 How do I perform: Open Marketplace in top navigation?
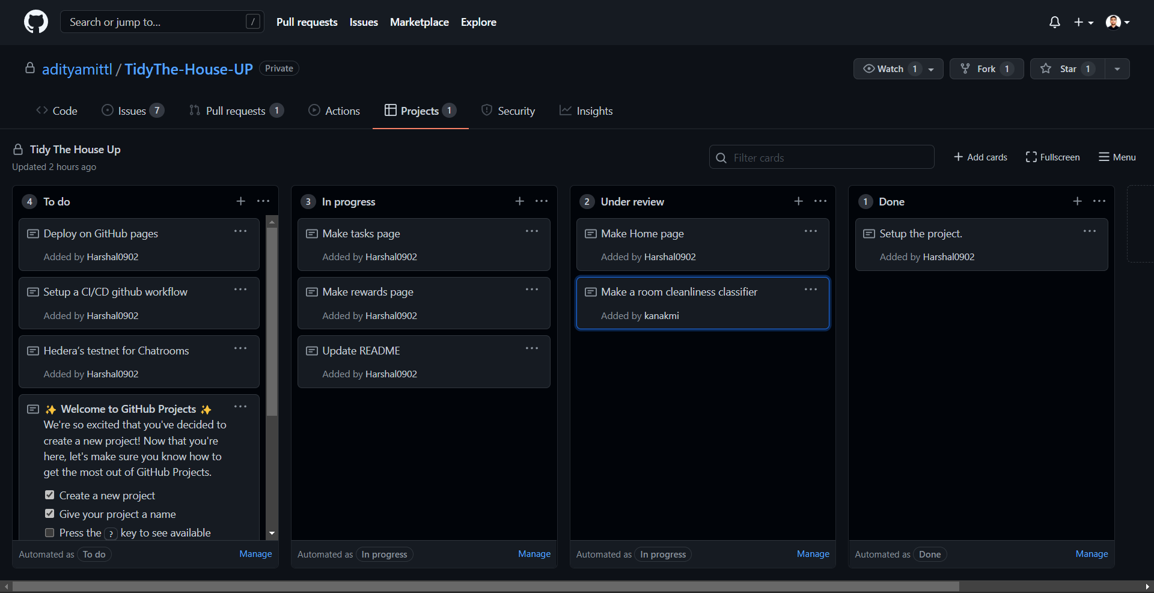[x=420, y=22]
